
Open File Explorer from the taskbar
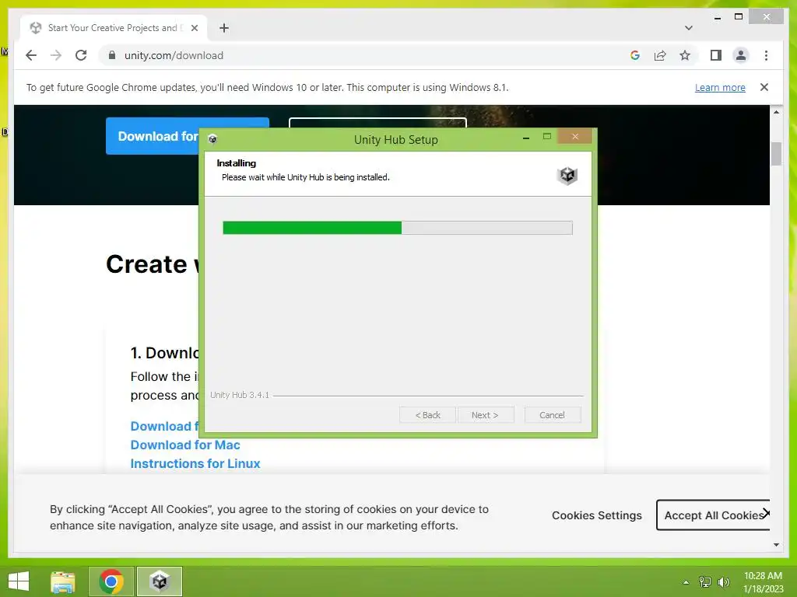63,581
